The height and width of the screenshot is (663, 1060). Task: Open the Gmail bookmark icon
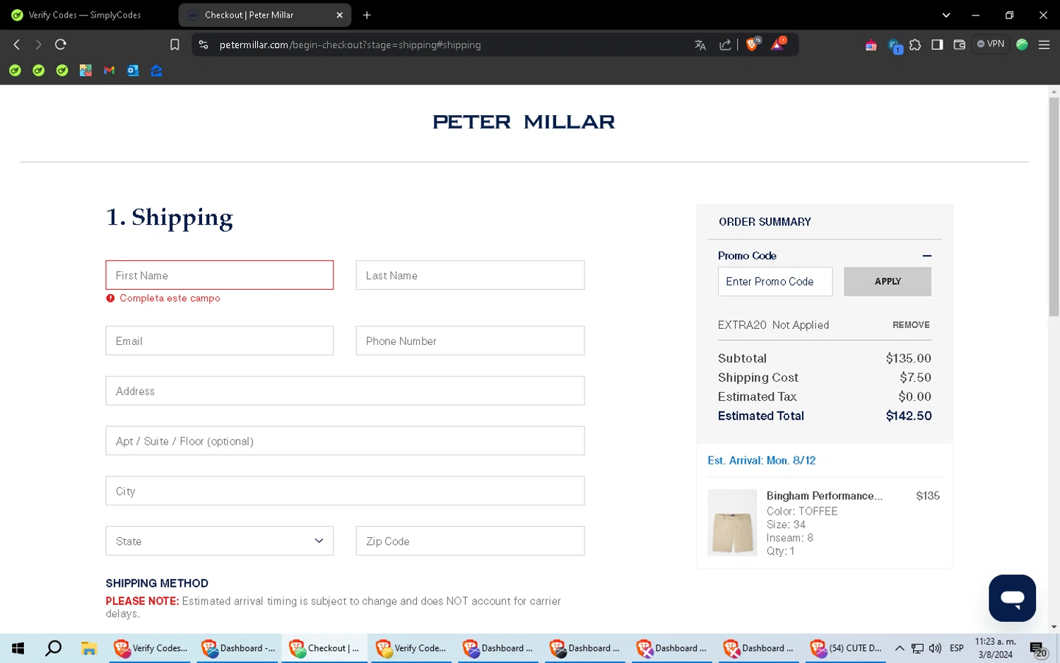coord(109,71)
